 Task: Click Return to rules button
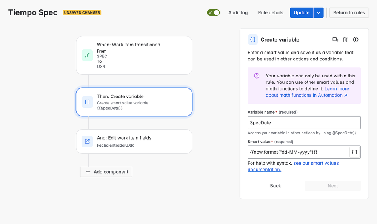click(x=349, y=13)
